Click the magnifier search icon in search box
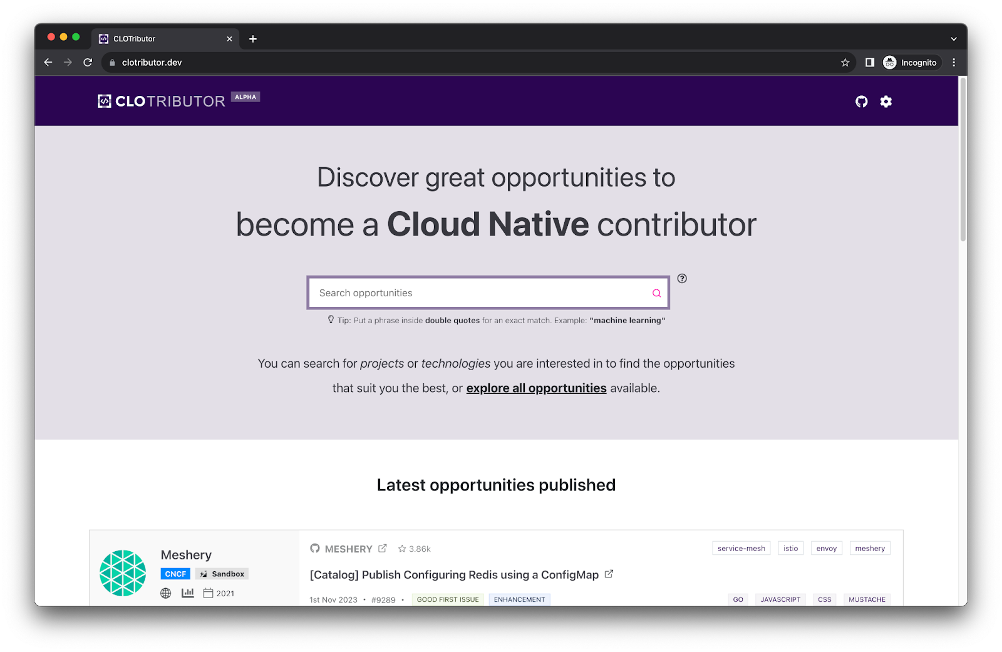The width and height of the screenshot is (1002, 652). [x=656, y=293]
